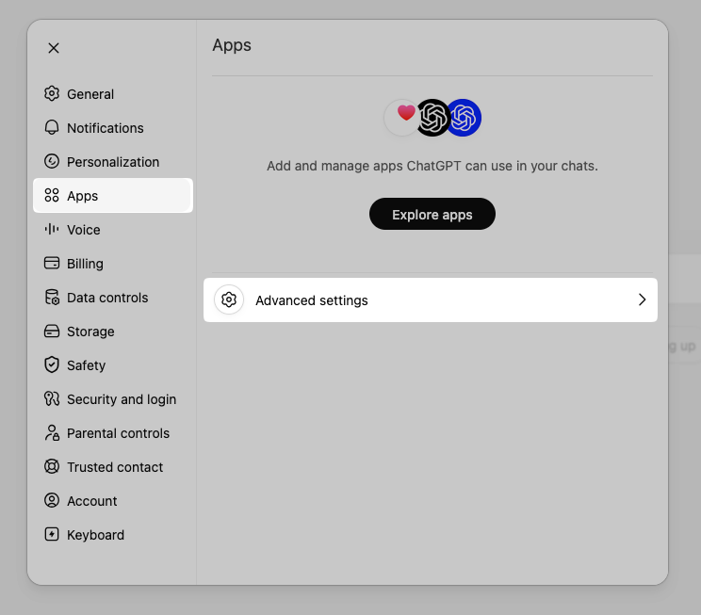Switch to the Keyboard tab
Image resolution: width=701 pixels, height=615 pixels.
pos(113,535)
